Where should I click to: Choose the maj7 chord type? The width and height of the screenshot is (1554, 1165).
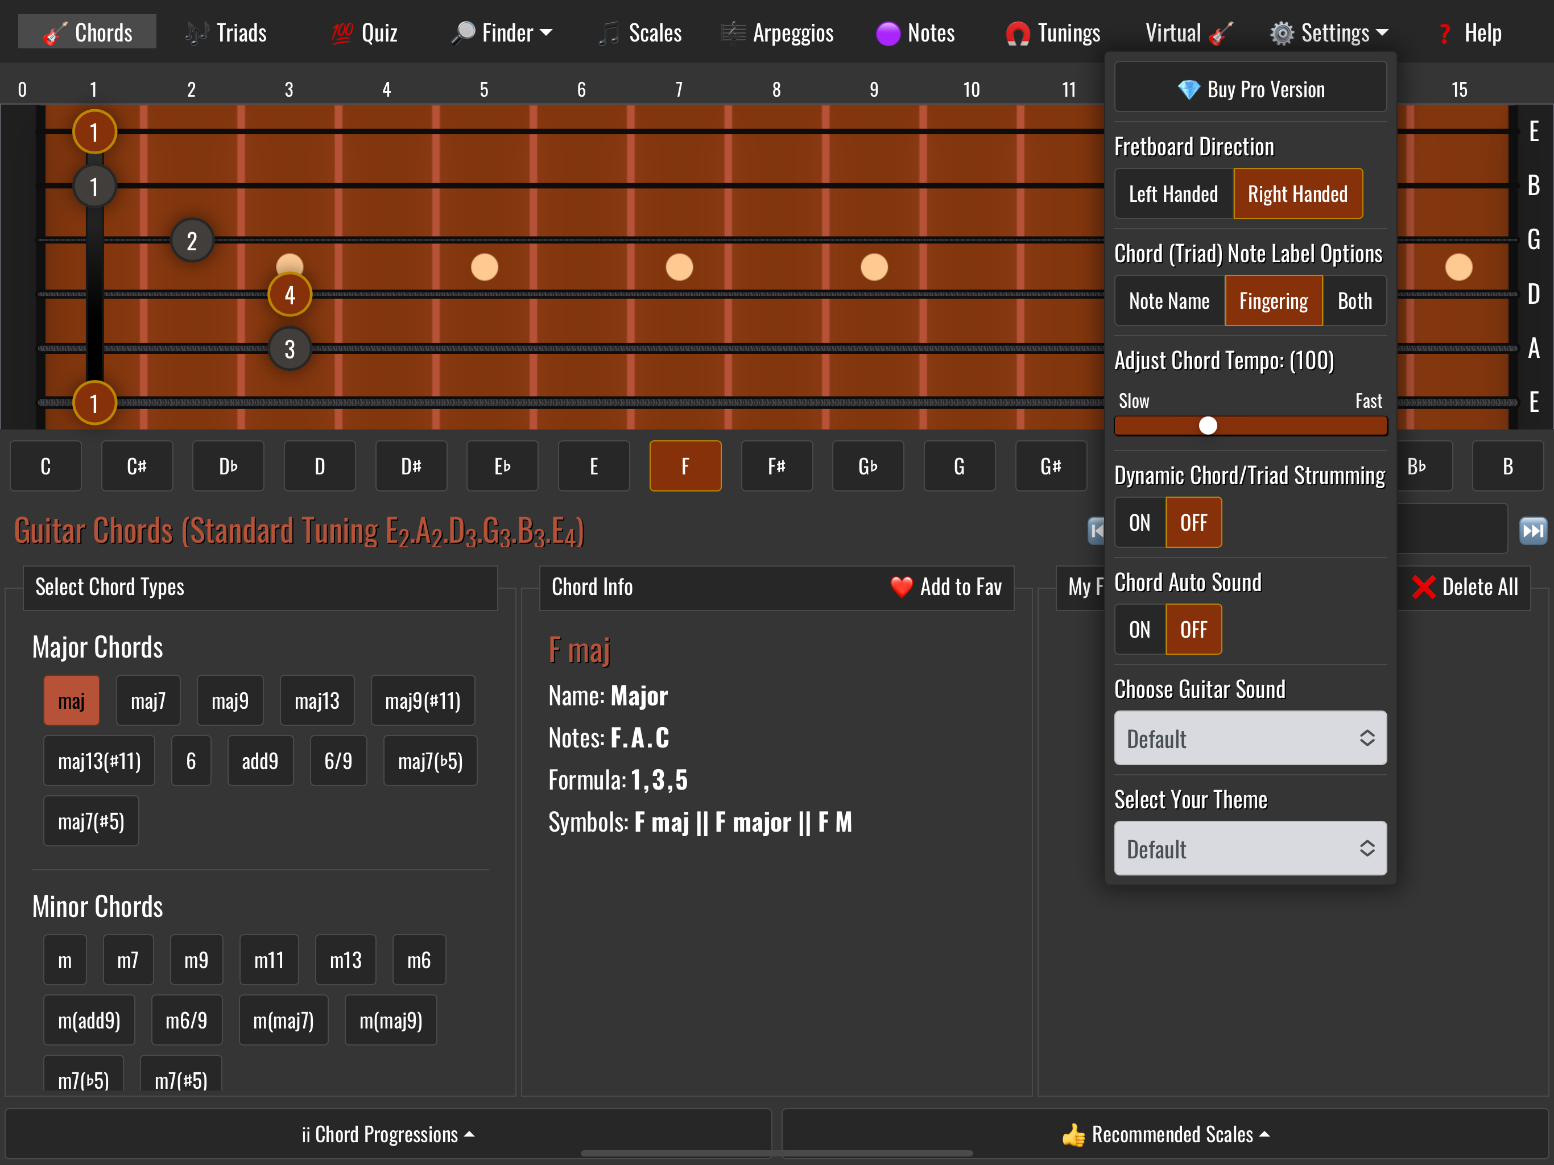148,701
